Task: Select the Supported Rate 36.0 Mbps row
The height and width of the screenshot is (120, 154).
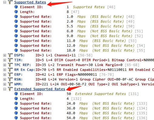Action: tap(81, 108)
